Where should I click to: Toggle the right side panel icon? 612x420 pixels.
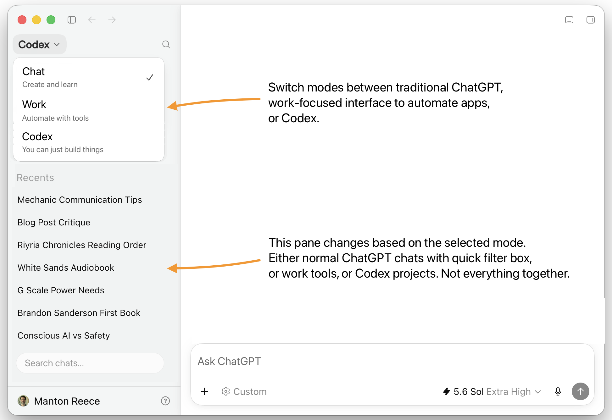(x=591, y=20)
